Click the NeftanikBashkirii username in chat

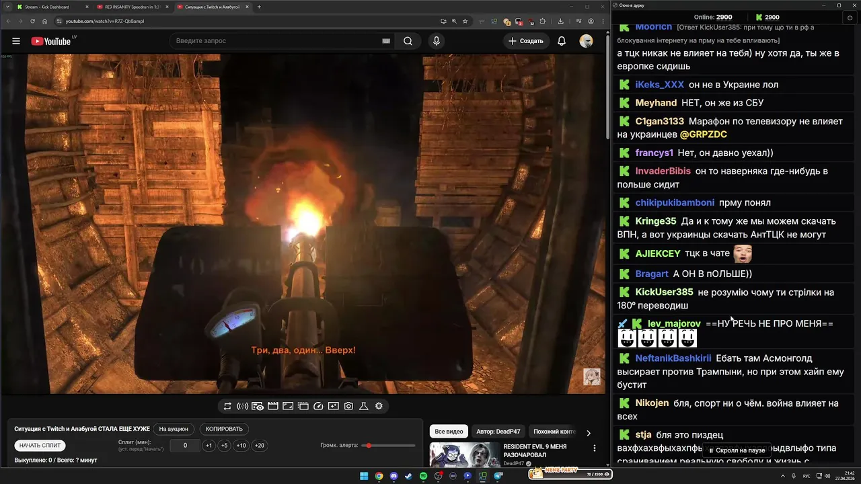[673, 358]
